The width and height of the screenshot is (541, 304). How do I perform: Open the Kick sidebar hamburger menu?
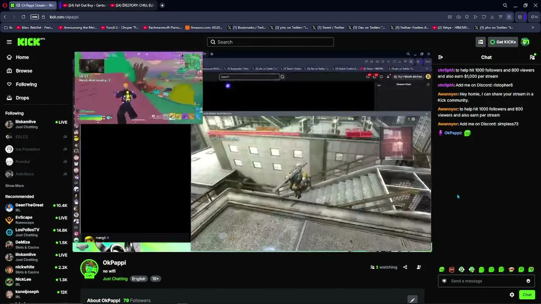point(9,42)
